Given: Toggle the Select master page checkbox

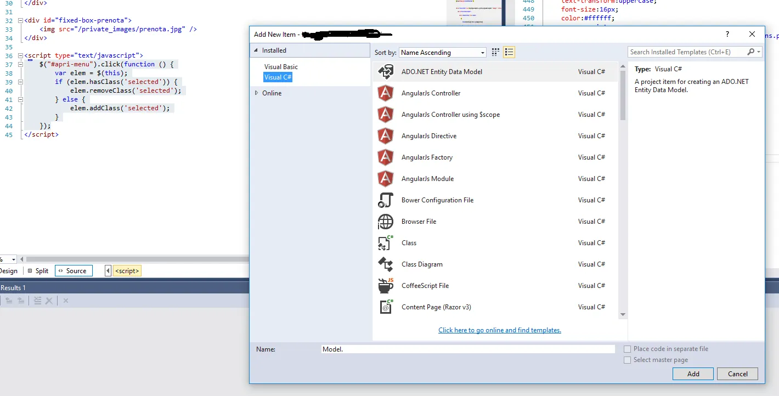Looking at the screenshot, I should pos(627,360).
